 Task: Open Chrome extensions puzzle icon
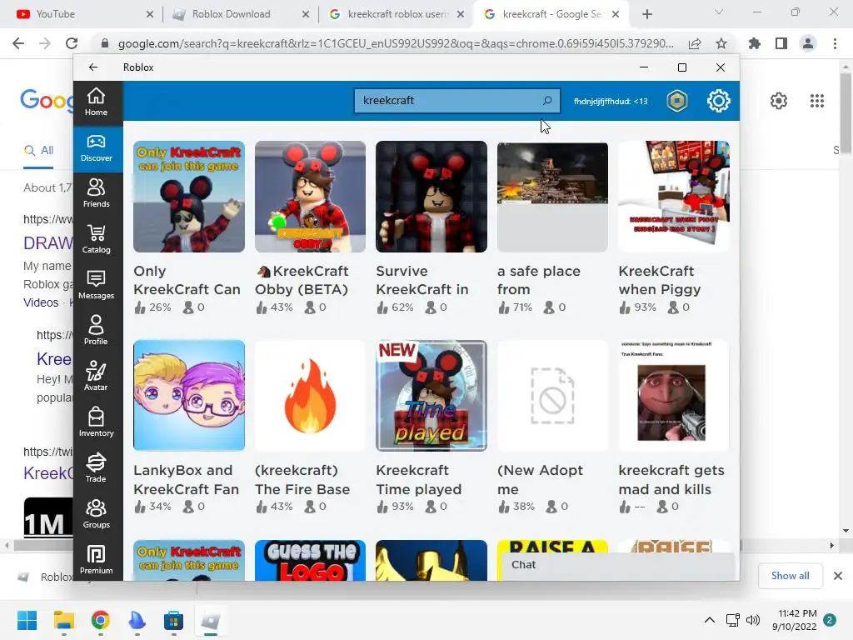coord(755,43)
